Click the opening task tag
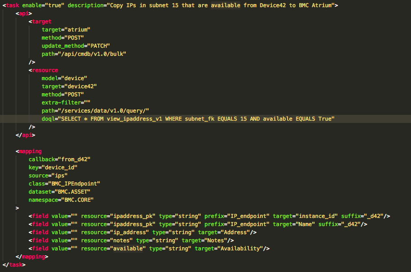 [11, 5]
